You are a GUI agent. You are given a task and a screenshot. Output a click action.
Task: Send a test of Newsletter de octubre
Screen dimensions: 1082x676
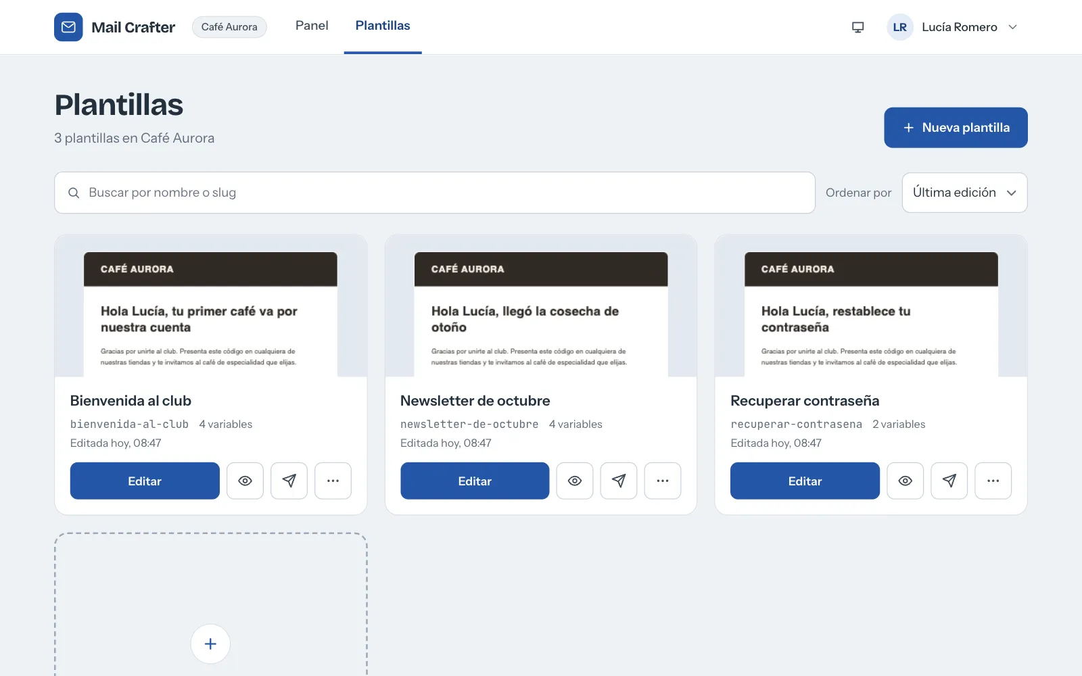point(619,481)
